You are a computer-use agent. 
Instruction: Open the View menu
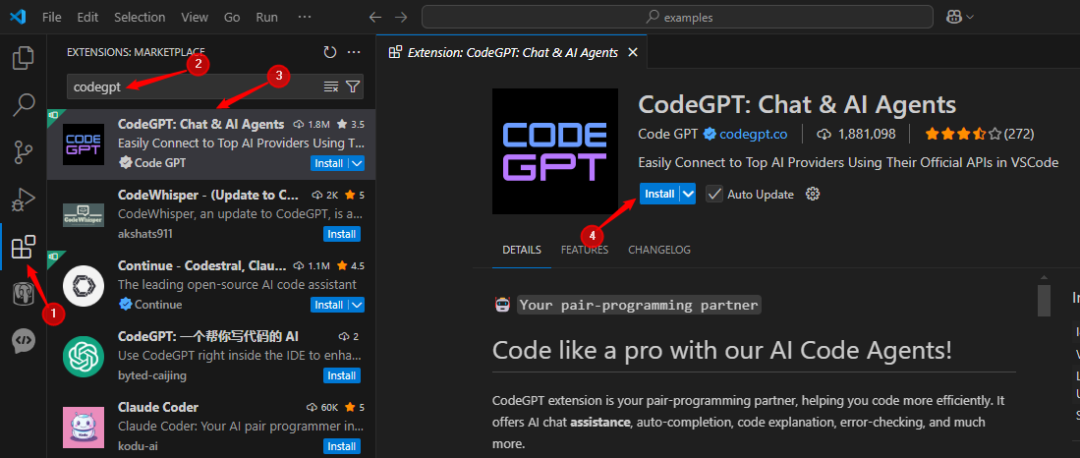[x=195, y=18]
